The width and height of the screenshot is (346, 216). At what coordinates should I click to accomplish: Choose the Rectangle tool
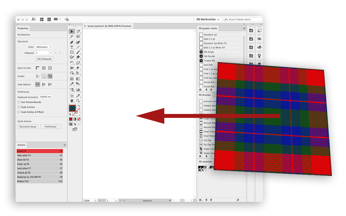click(72, 52)
